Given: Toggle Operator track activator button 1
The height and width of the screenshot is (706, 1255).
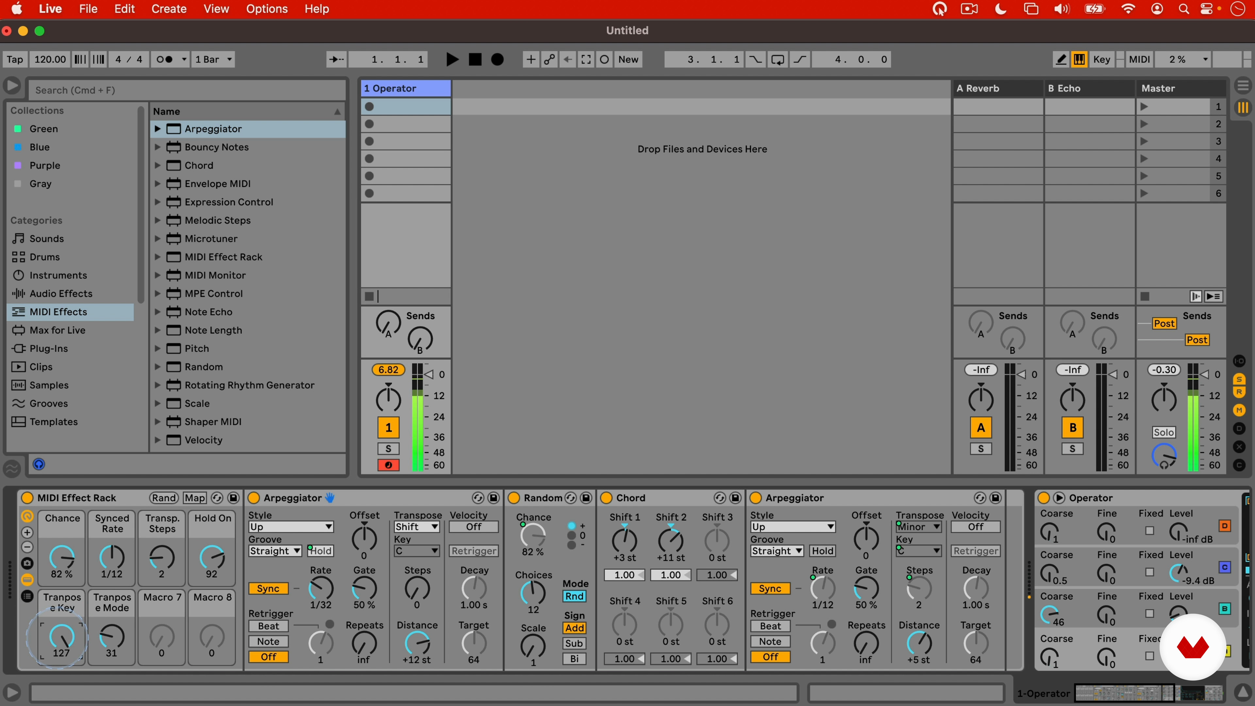Looking at the screenshot, I should click(x=388, y=427).
